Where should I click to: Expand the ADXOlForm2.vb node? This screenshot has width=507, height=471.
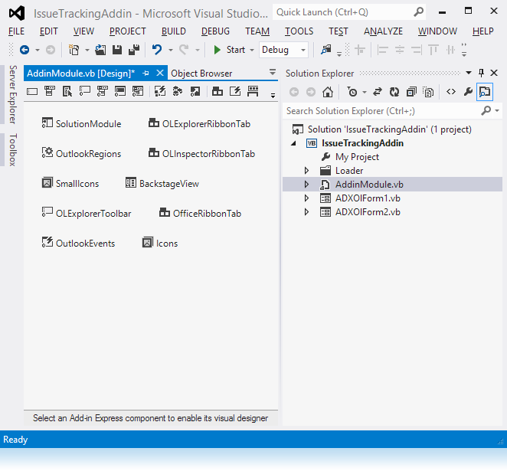pyautogui.click(x=306, y=212)
